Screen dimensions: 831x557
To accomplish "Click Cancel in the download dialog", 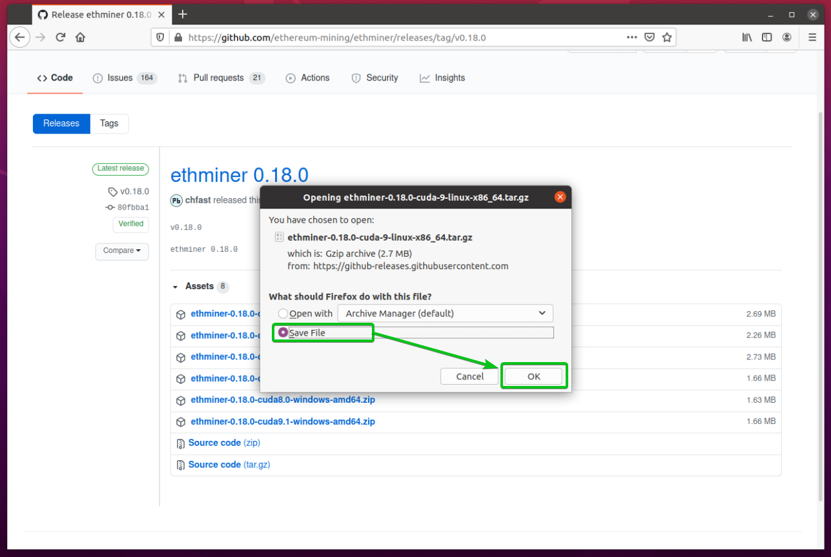I will (x=469, y=376).
